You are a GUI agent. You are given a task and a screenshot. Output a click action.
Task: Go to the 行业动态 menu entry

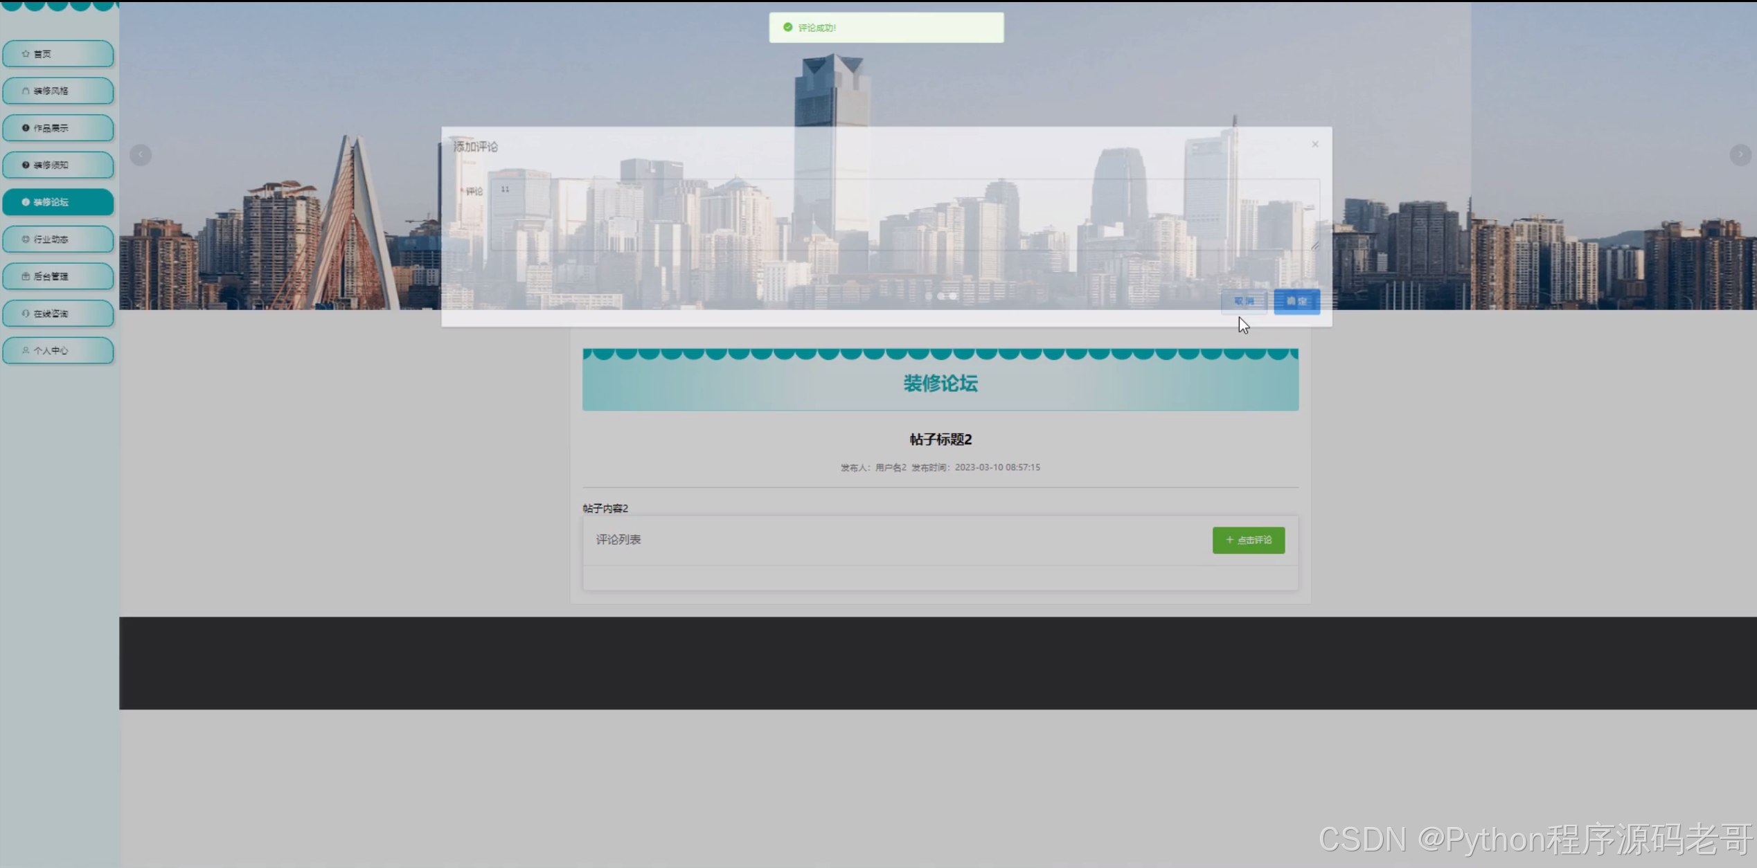58,239
